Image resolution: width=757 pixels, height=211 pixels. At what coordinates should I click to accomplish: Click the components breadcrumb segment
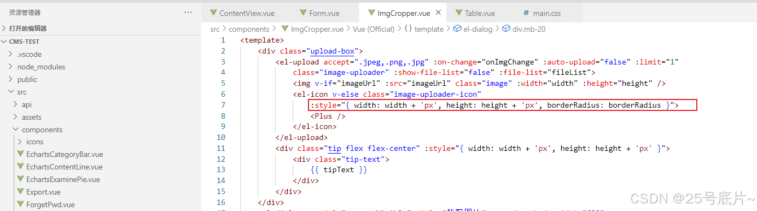(249, 29)
